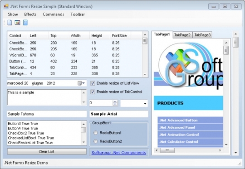Image resolution: width=245 pixels, height=169 pixels.
Task: Click the ListView scrollbar thumb
Action: click(145, 41)
